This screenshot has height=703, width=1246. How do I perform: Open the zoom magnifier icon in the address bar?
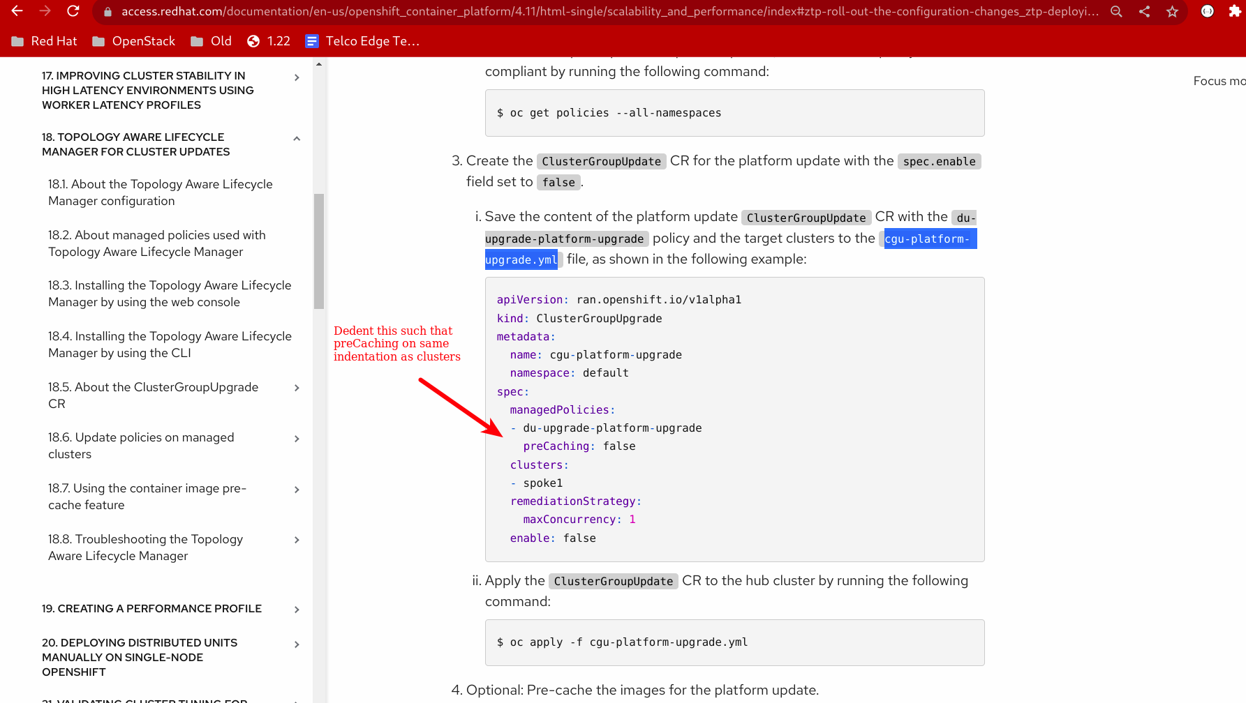click(1116, 12)
